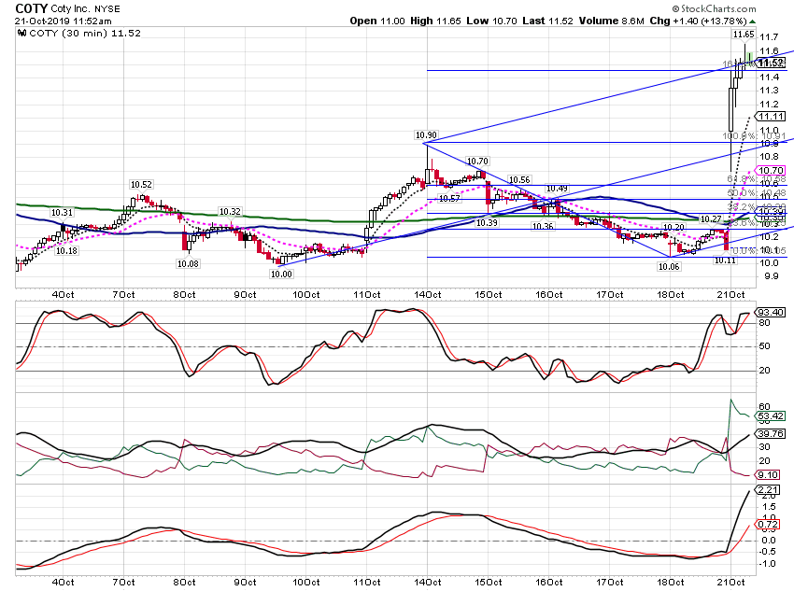
Task: Select the 10.39 price label on the chart
Action: click(x=487, y=222)
